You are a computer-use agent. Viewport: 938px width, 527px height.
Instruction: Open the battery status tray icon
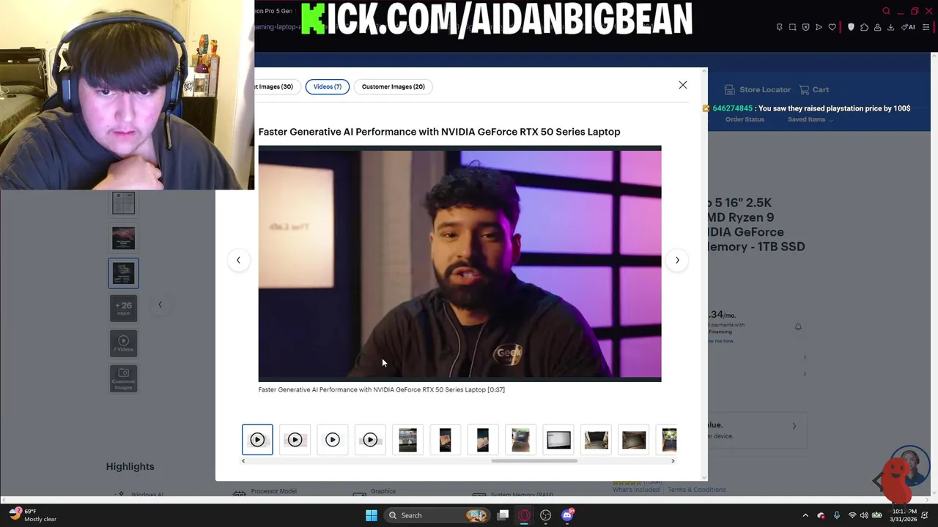876,515
